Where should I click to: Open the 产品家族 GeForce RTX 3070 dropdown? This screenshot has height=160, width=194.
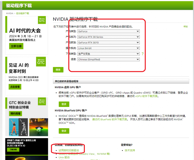tap(109, 42)
